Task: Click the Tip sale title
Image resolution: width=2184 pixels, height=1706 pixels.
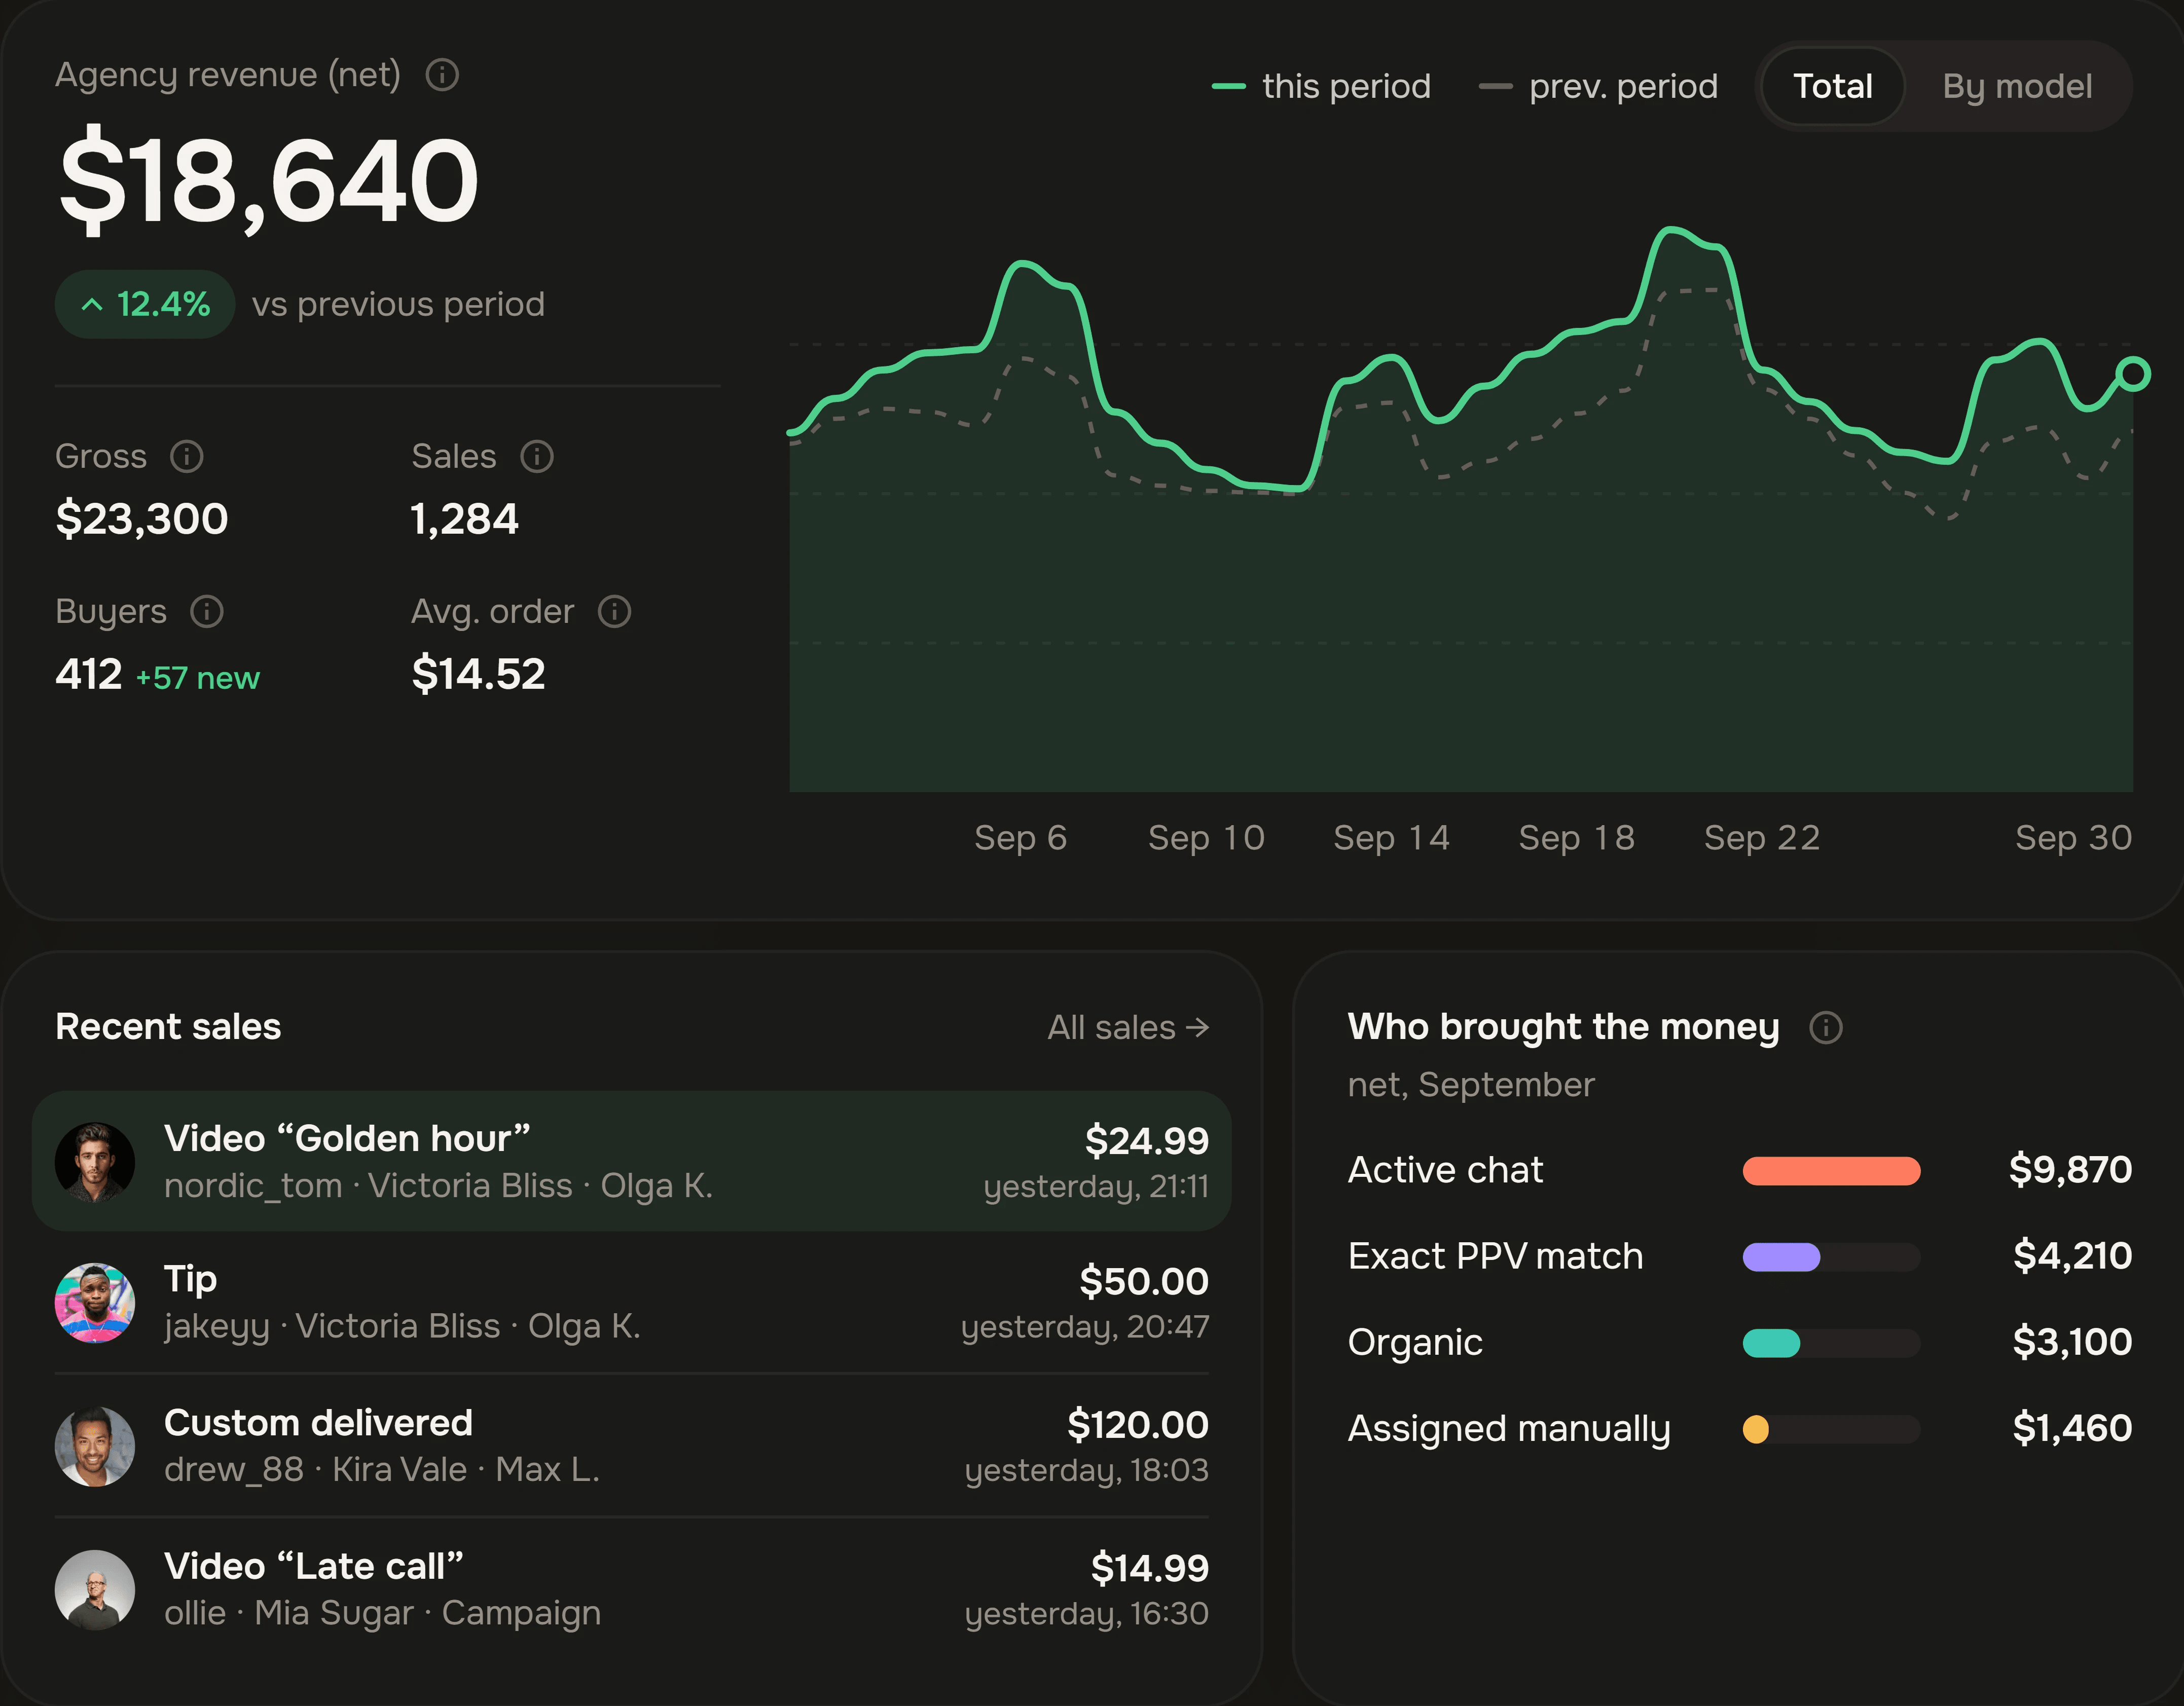Action: click(190, 1280)
